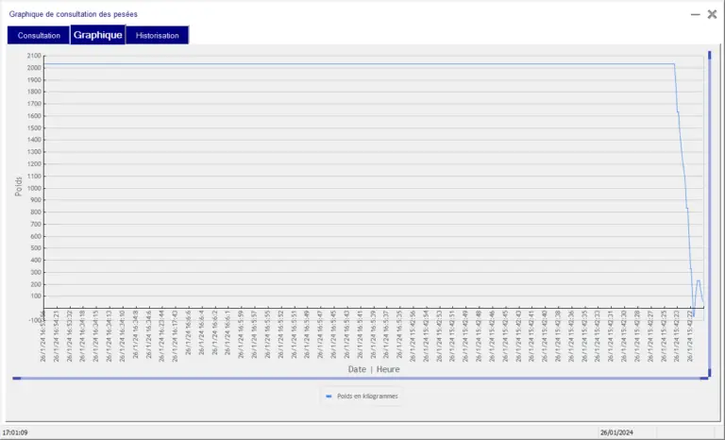Click the 700 value on the Y axis
The height and width of the screenshot is (440, 725).
(36, 224)
